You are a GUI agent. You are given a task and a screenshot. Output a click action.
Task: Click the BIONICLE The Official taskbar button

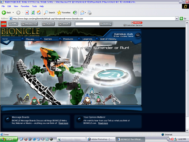point(130,139)
